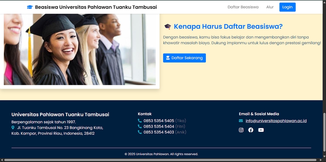Screen dimensions: 326x162
Task: Click the phone number 0853 5354 5405
Action: coord(159,121)
